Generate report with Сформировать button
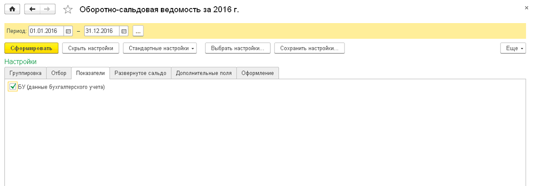 click(32, 48)
